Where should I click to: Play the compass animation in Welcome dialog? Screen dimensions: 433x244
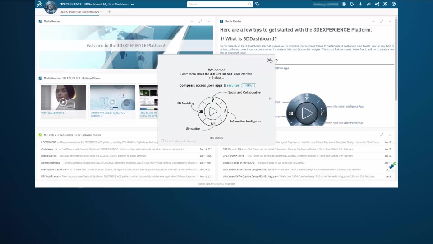(x=213, y=112)
